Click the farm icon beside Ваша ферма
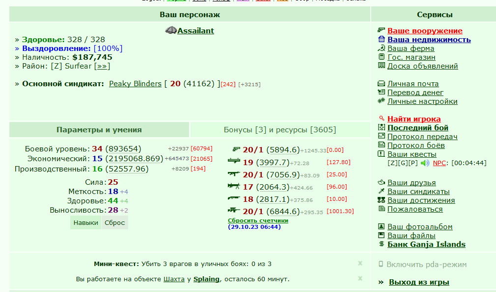 [x=381, y=48]
